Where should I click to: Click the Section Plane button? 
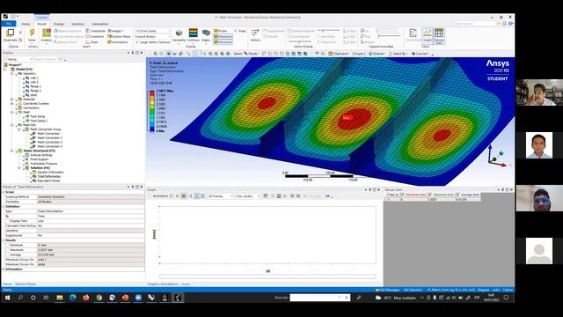[x=119, y=37]
